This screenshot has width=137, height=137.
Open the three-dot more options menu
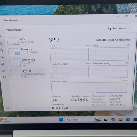pyautogui.click(x=134, y=28)
